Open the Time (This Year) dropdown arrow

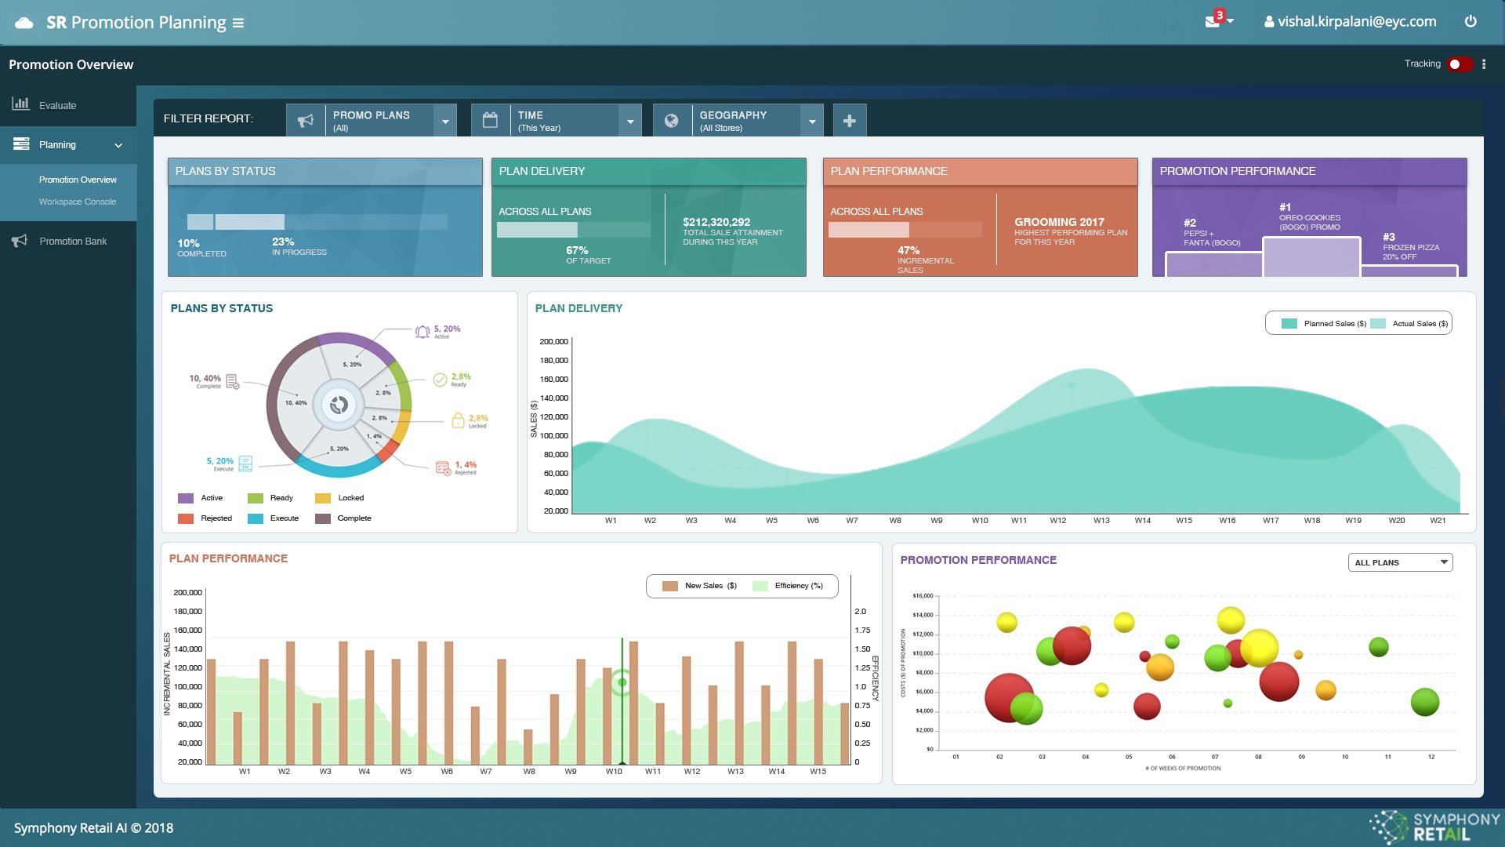(x=630, y=122)
